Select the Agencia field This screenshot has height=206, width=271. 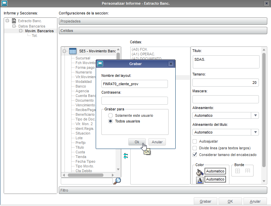point(82,91)
